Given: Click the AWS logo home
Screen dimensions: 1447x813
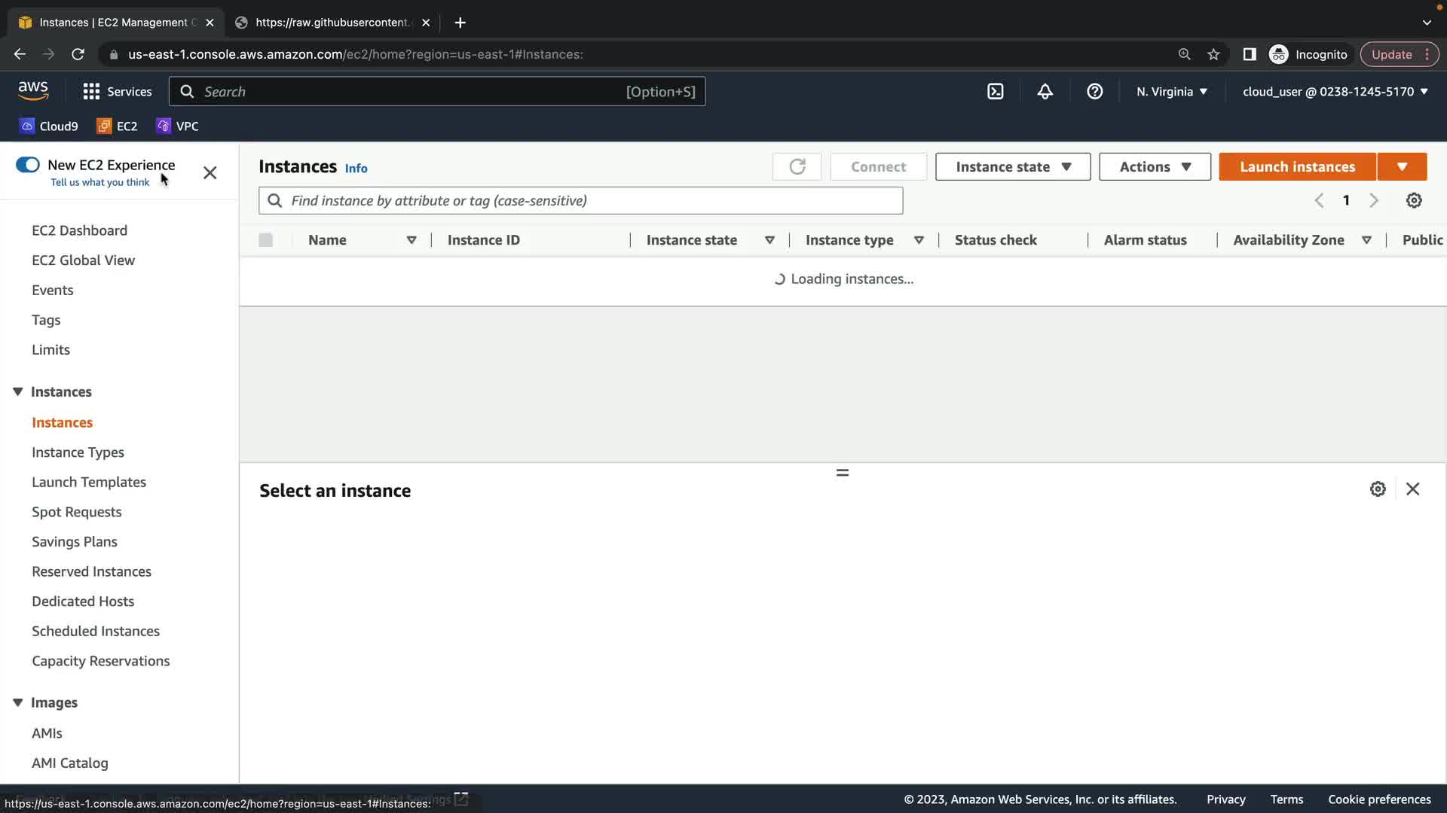Looking at the screenshot, I should coord(33,91).
